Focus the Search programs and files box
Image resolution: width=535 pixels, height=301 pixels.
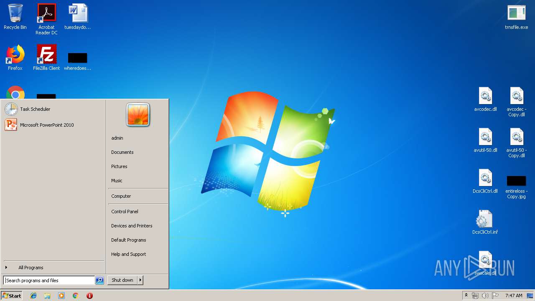click(49, 281)
